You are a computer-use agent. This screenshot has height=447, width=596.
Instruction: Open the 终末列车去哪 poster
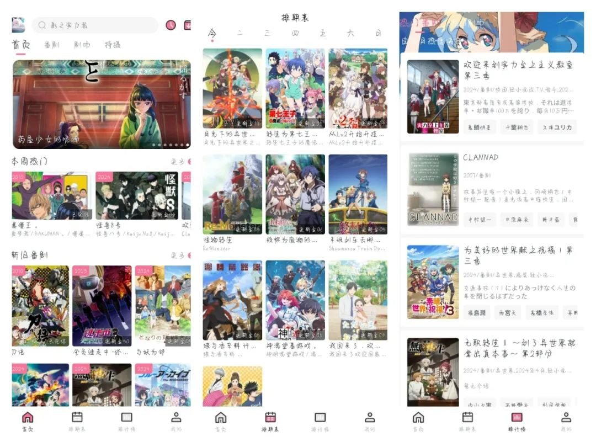[358, 194]
